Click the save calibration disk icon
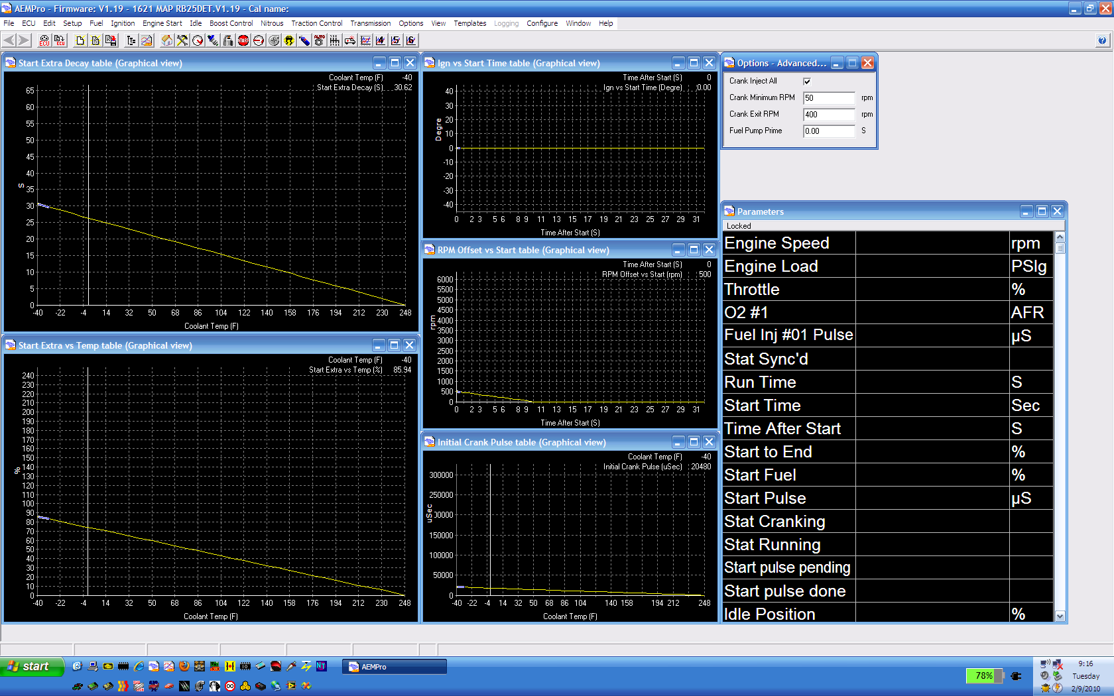 [x=111, y=40]
